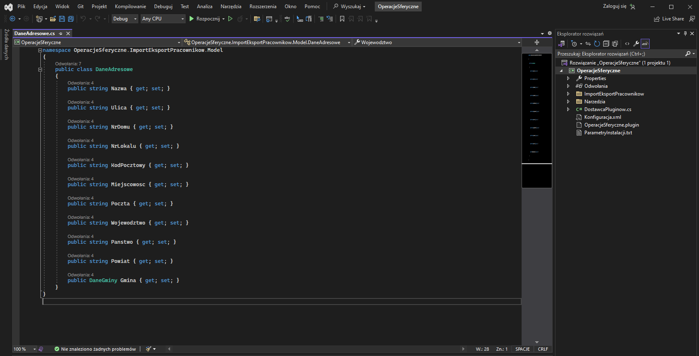The image size is (699, 356).
Task: Open the Debug configuration dropdown
Action: point(125,19)
